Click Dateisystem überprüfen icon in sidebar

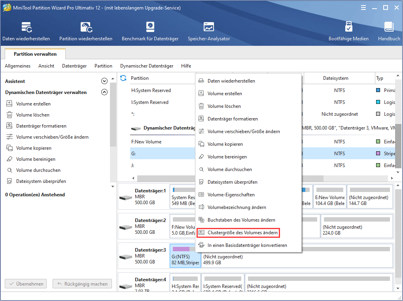pos(9,181)
